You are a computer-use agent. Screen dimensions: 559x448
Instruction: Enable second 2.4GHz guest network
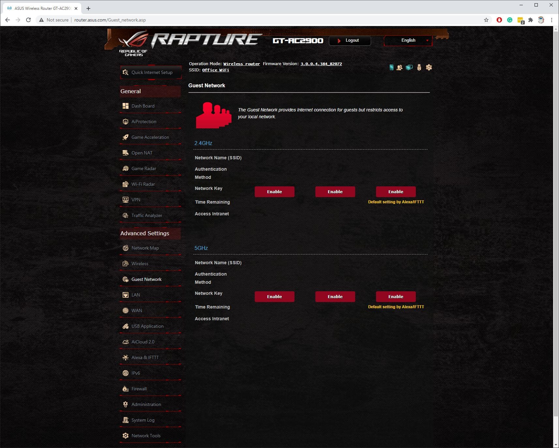coord(335,192)
